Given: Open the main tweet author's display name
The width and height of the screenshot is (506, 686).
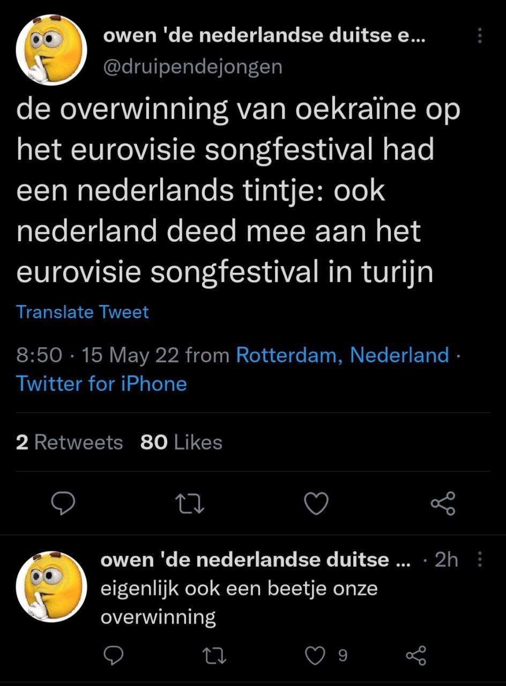Looking at the screenshot, I should coord(264,36).
